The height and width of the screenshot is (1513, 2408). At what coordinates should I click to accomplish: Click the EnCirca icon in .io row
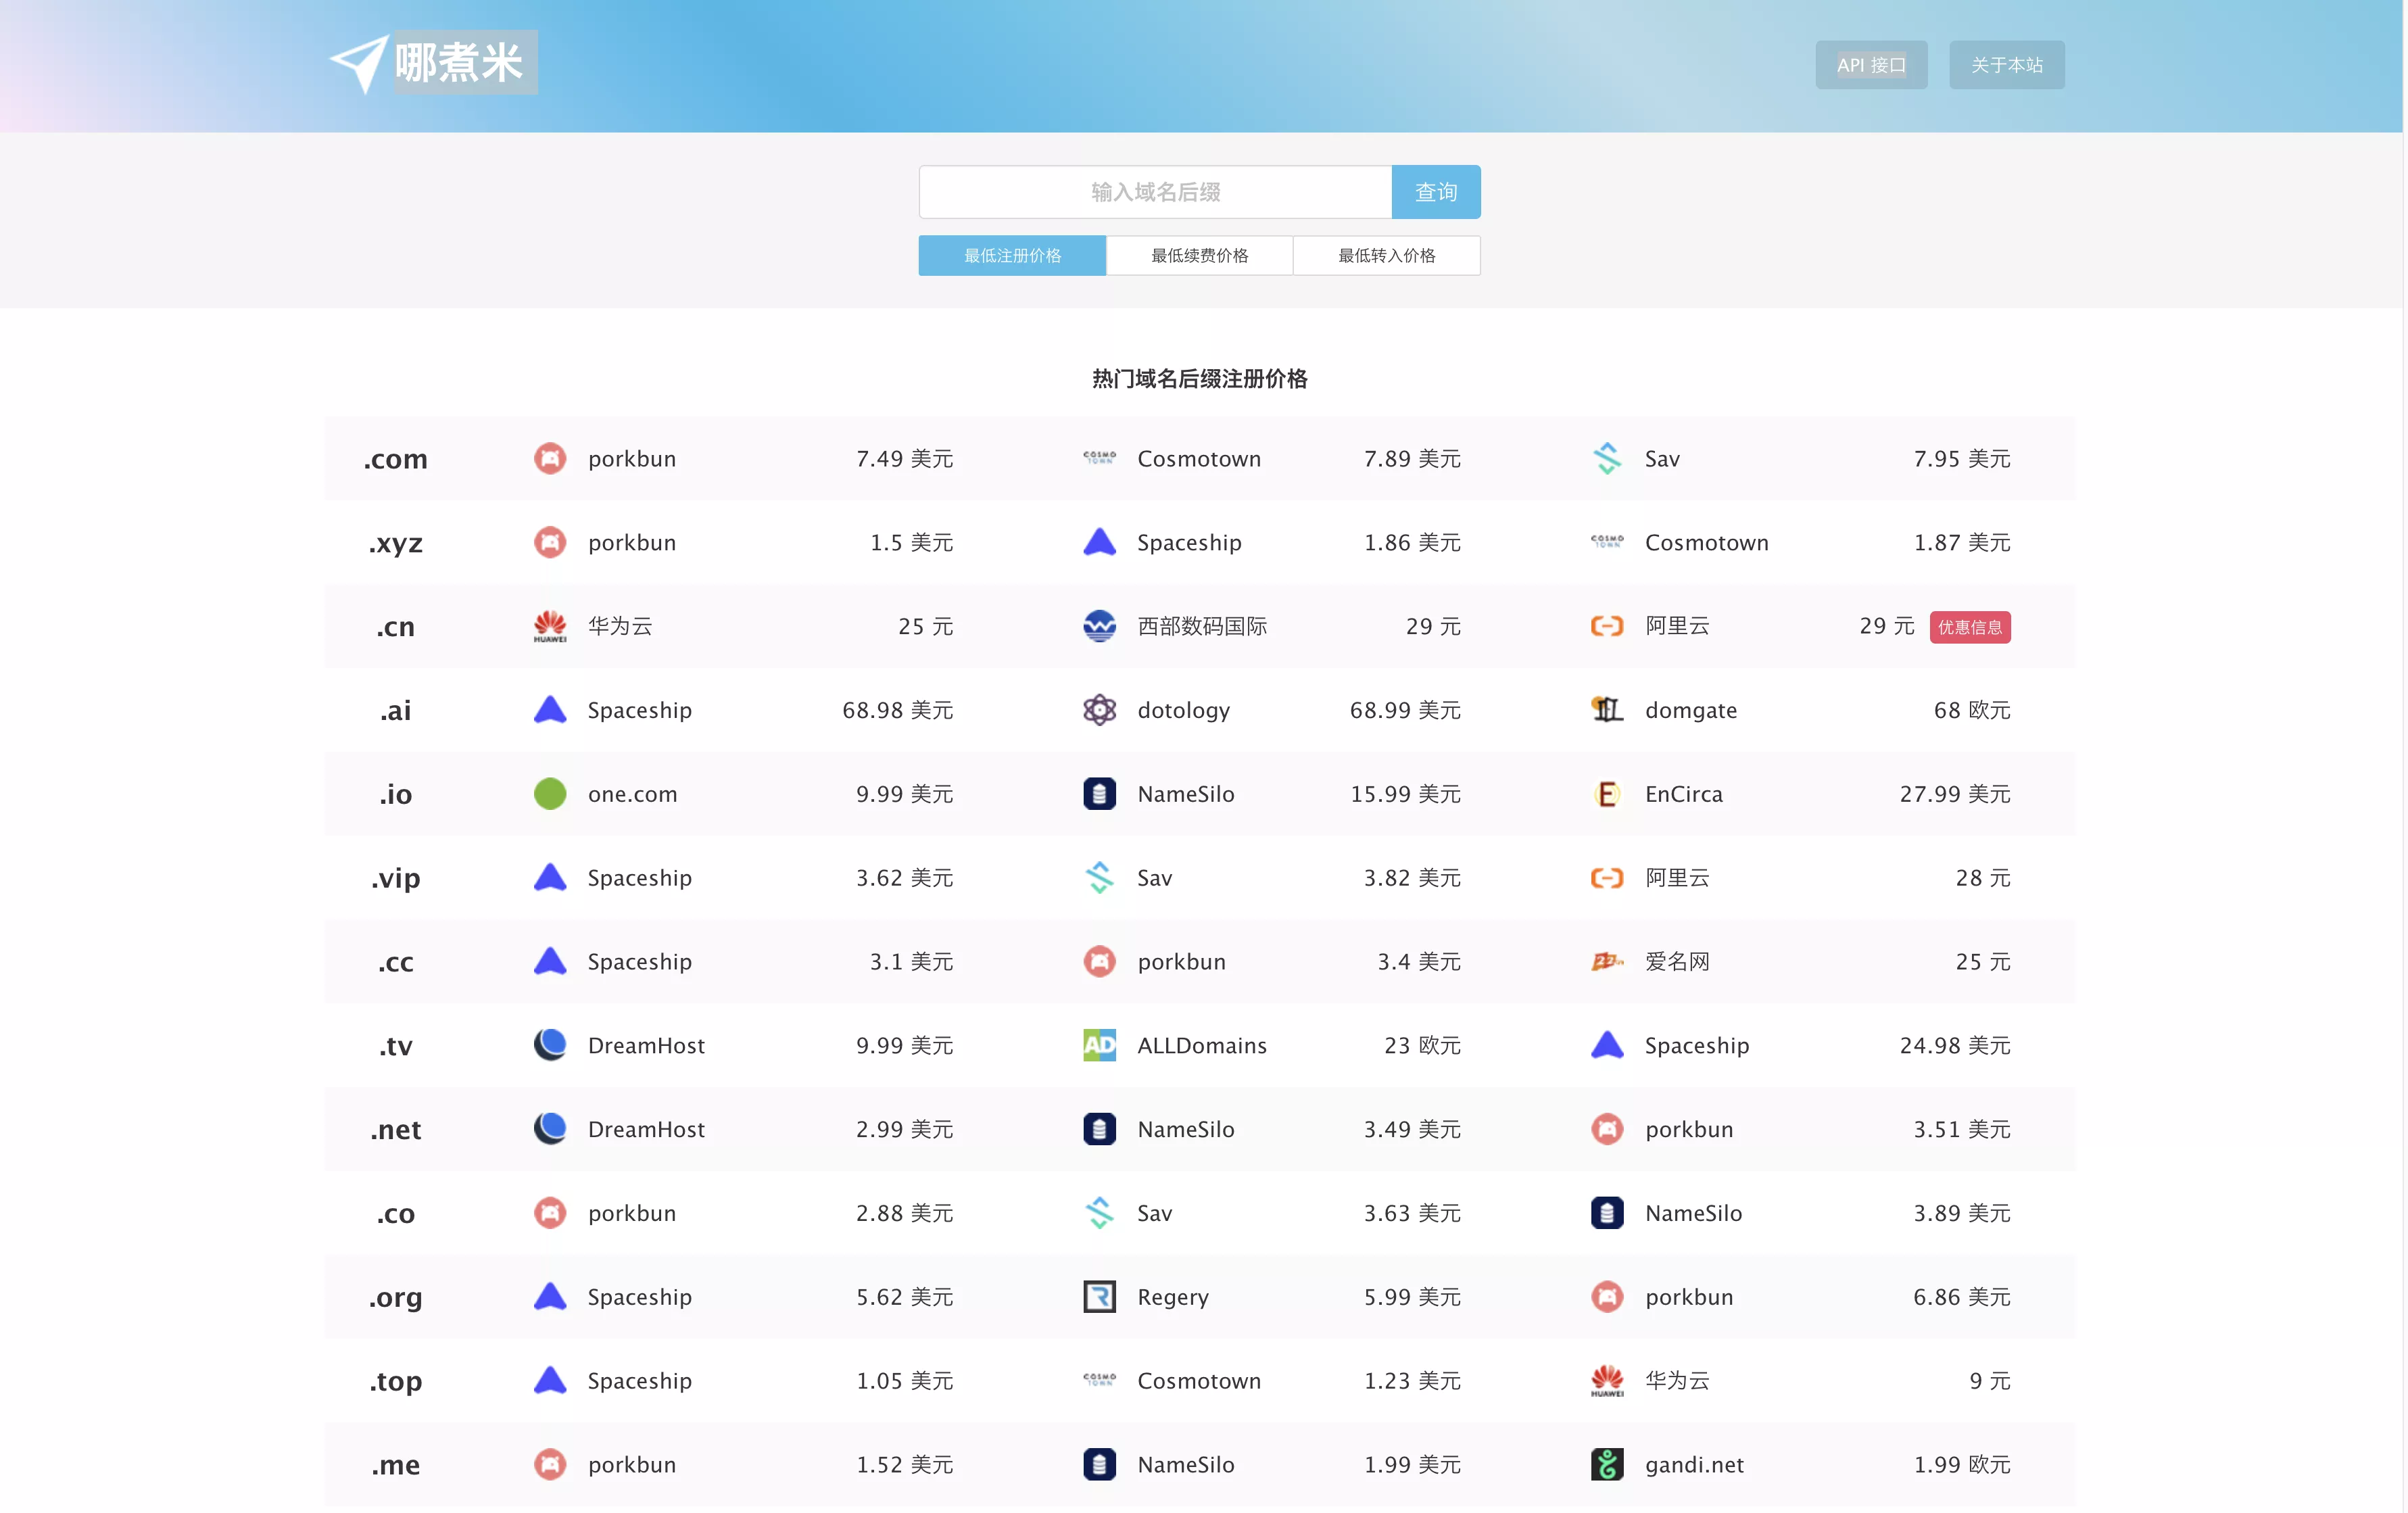(x=1607, y=795)
